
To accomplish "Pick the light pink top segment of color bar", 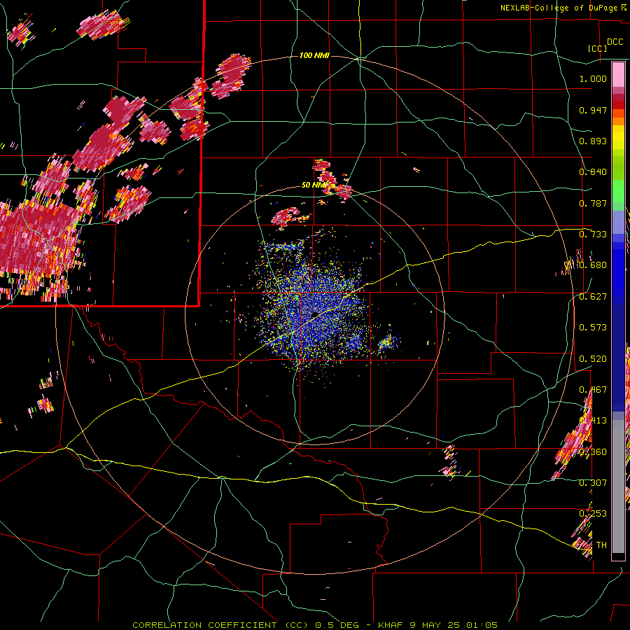I will 618,75.
